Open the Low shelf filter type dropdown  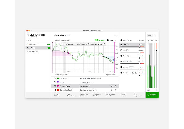[x=71, y=44]
